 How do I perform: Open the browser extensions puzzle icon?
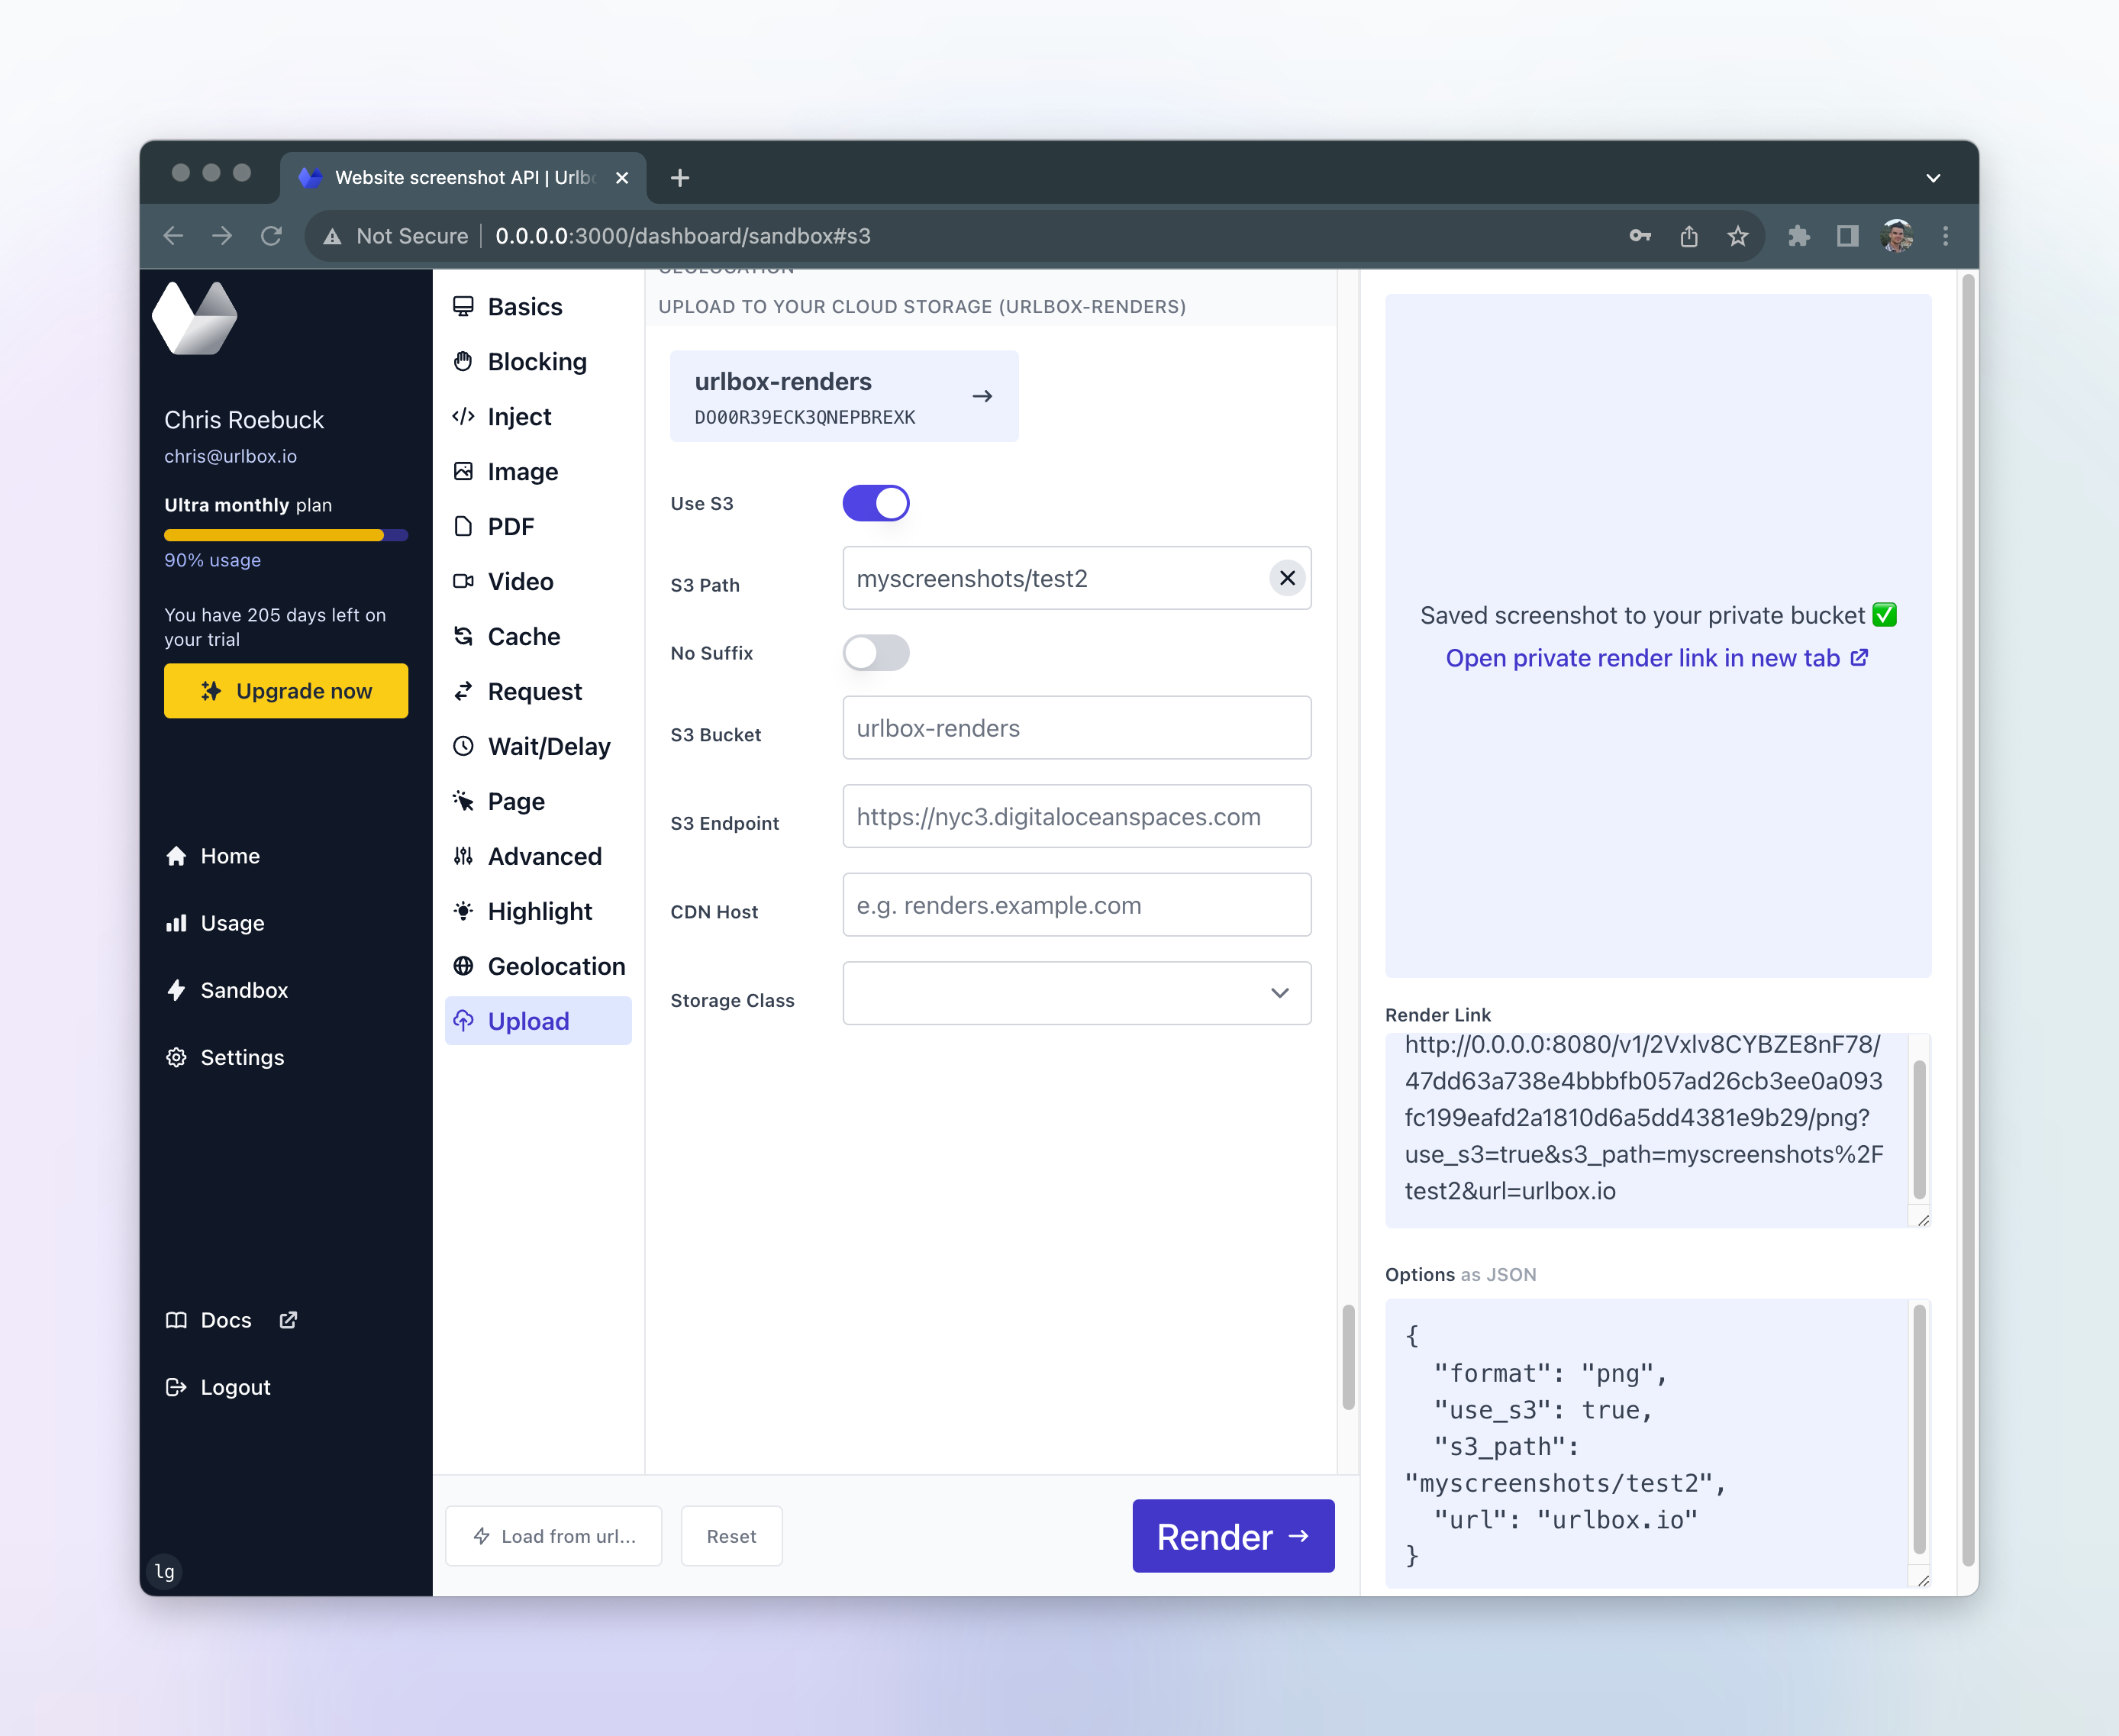[x=1798, y=236]
